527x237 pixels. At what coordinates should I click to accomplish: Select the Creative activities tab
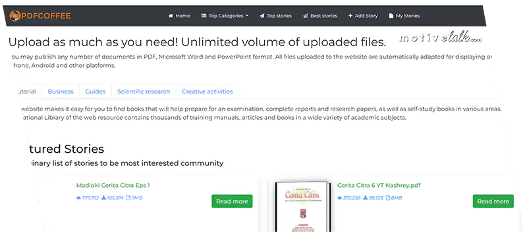[208, 92]
